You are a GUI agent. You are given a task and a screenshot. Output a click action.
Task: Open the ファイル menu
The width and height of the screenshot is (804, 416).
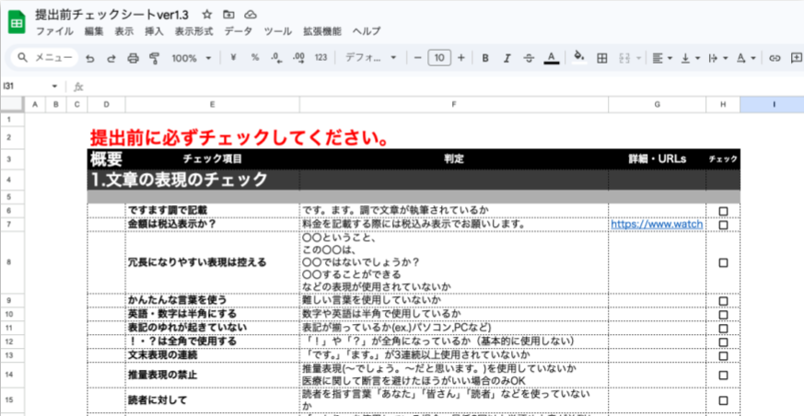pyautogui.click(x=54, y=31)
